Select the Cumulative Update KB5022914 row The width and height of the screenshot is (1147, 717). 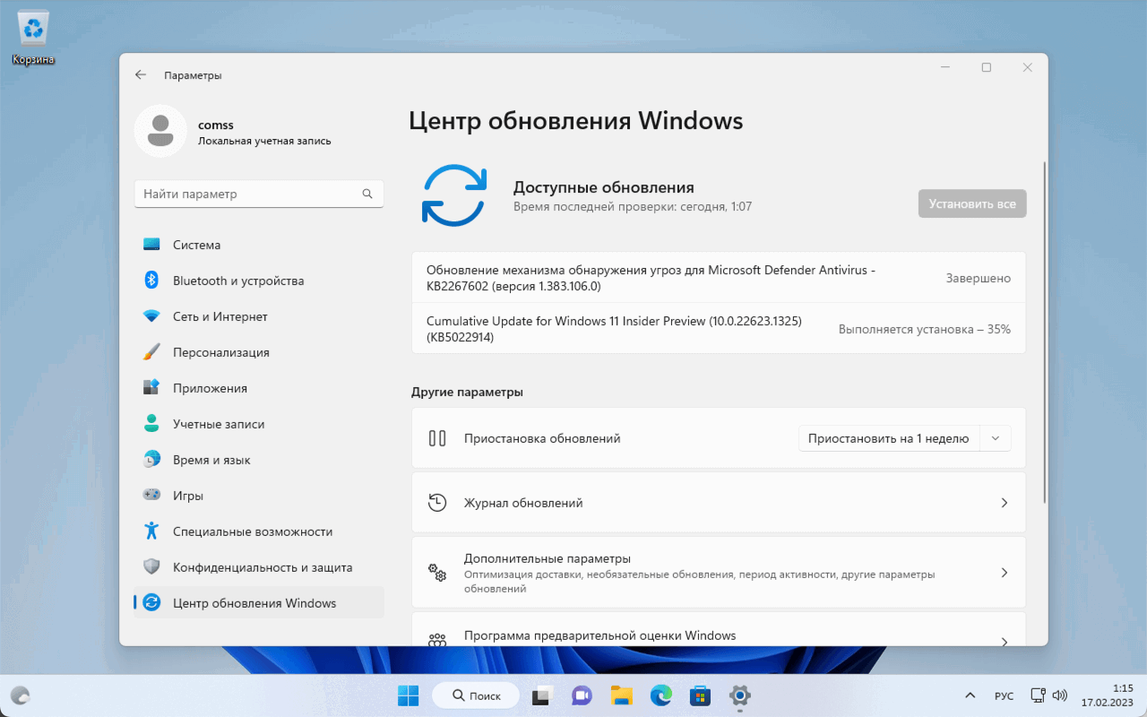719,329
